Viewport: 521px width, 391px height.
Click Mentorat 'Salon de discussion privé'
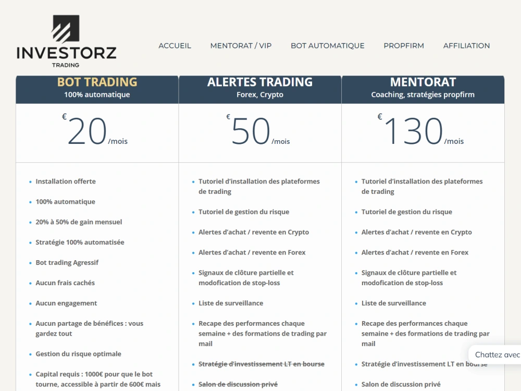point(401,384)
